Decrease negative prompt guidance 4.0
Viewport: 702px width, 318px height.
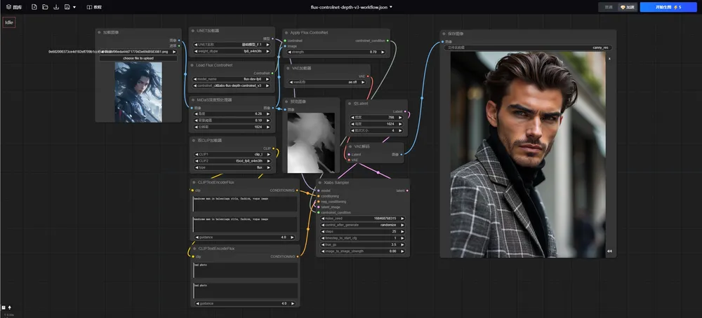[x=197, y=304]
